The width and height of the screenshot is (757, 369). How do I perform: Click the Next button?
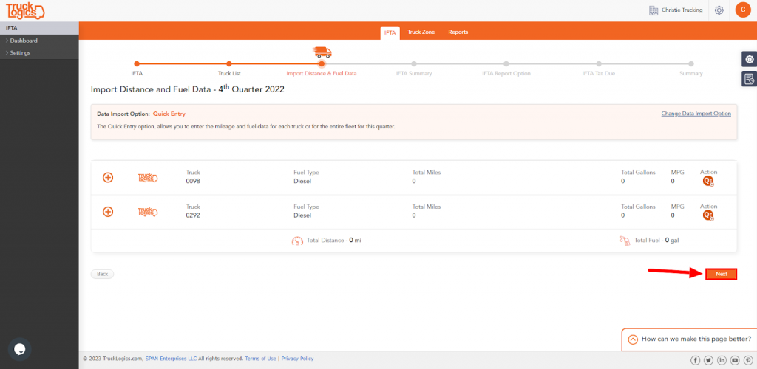coord(722,274)
